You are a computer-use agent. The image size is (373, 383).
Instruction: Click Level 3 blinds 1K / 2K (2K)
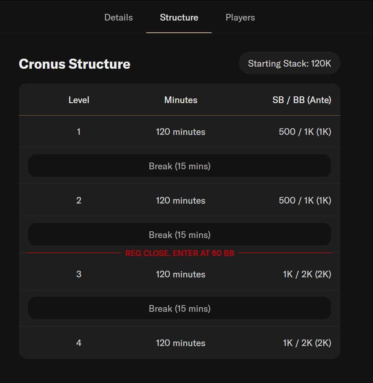pos(307,274)
